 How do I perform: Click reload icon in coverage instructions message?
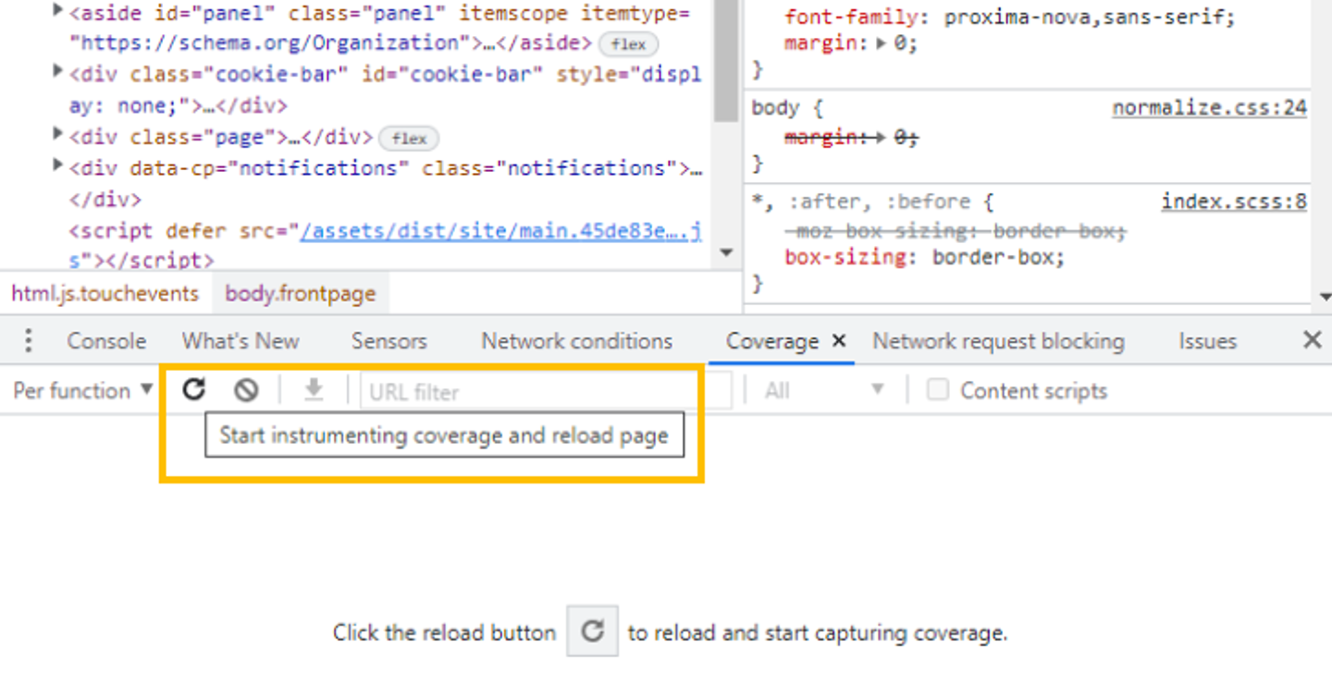tap(591, 631)
